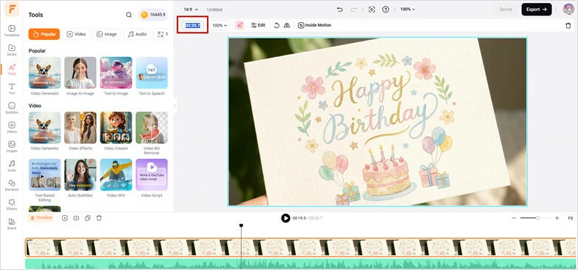Screen dimensions: 578x270
Task: Open the Effects sidebar section
Action: tap(12, 204)
